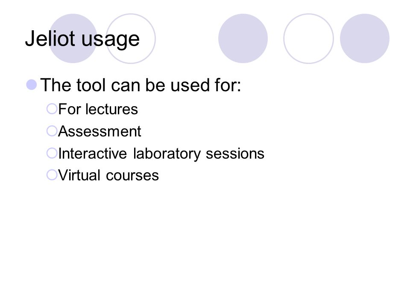Select the filled lavender circle behind Jeliot
Screen dimensions: 410x307
pyautogui.click(x=73, y=38)
